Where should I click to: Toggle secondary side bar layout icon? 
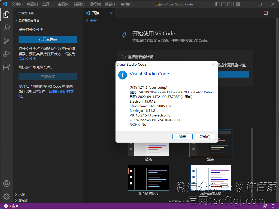[229, 4]
